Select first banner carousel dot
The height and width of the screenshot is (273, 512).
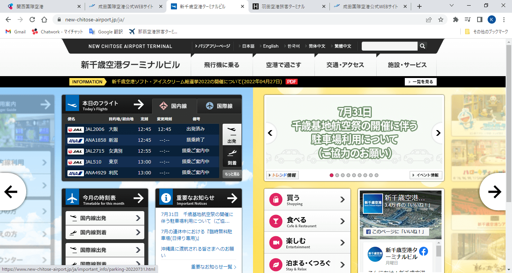coord(332,175)
